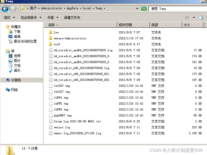This screenshot has height=155, width=207.
Task: Expand the dropdown after Administrator in path
Action: 64,8
